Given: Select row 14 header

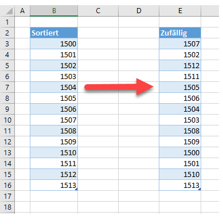Looking at the screenshot, I should (7, 163).
